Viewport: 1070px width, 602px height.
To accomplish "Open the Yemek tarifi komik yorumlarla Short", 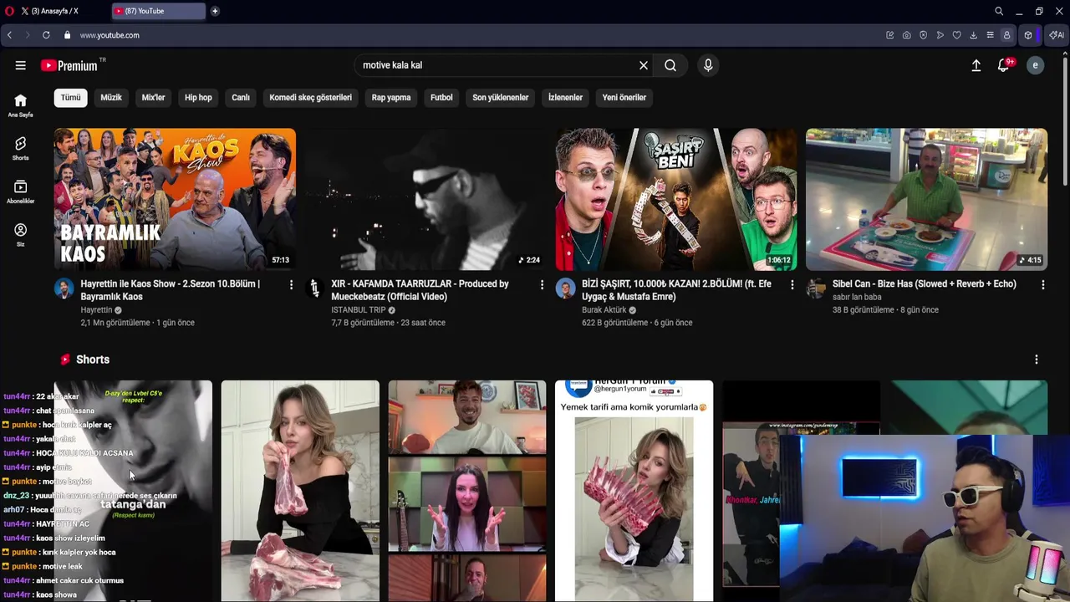I will 634,491.
